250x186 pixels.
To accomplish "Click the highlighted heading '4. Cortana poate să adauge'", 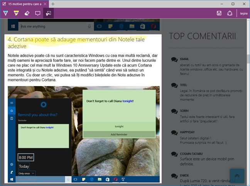I will [x=76, y=42].
